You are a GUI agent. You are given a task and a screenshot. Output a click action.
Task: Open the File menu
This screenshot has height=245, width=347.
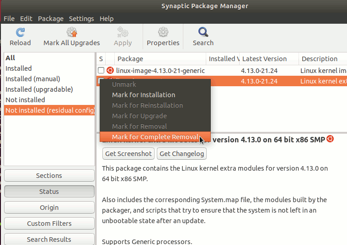pos(9,19)
